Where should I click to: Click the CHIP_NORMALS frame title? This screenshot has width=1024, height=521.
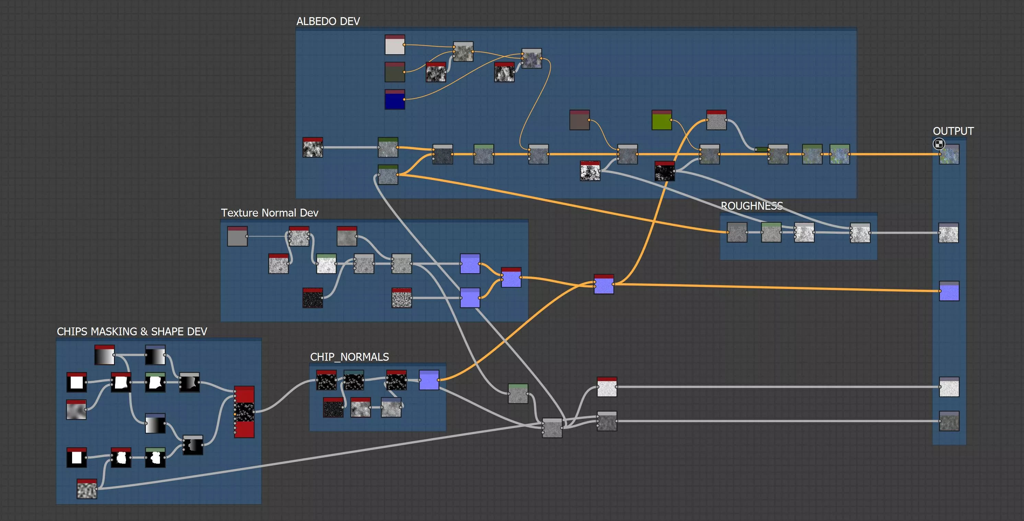coord(349,357)
